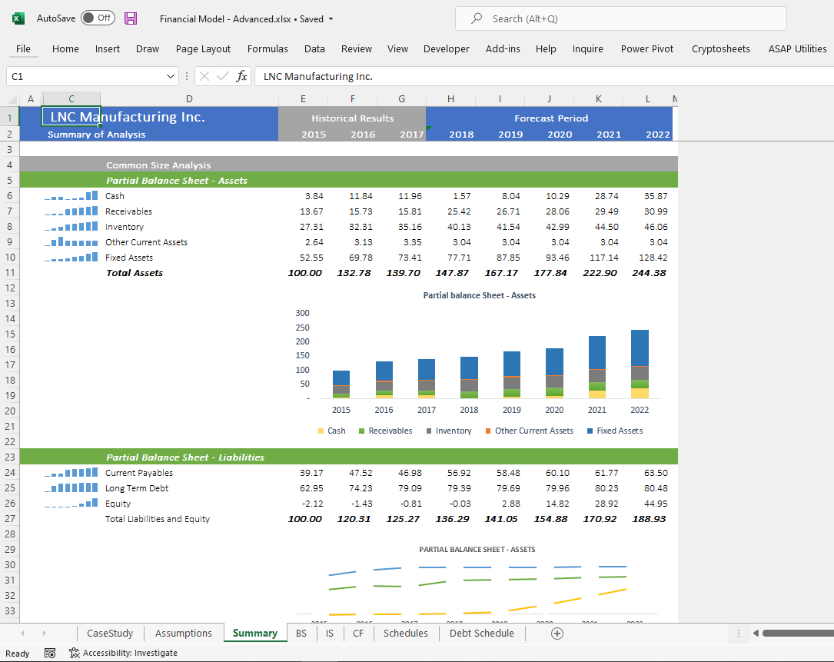Switch to the BS sheet
The width and height of the screenshot is (834, 662).
point(301,634)
